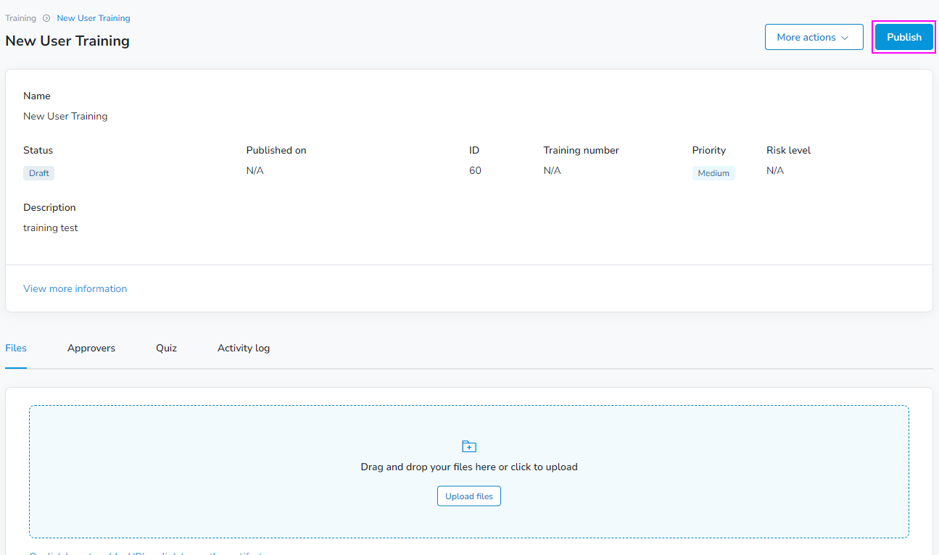Click the Risk level N/A field
The width and height of the screenshot is (939, 555).
point(774,170)
